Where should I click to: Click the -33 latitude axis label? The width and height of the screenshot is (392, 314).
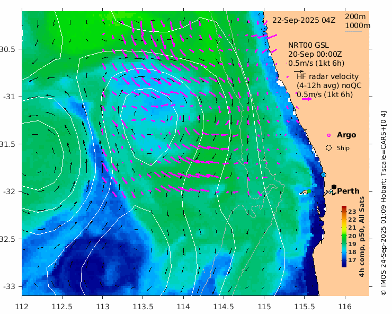[x=9, y=286]
